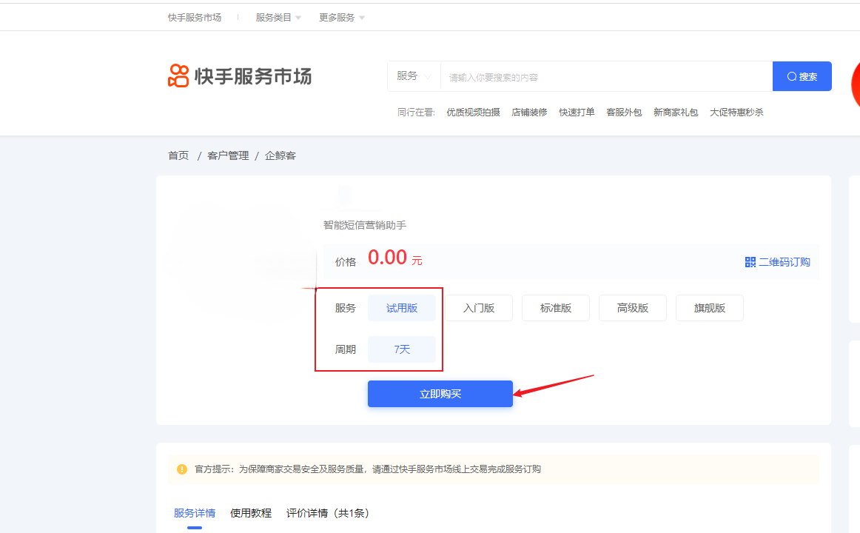Click the 优质视频拍摄 suggested search
860x533 pixels.
[x=474, y=113]
